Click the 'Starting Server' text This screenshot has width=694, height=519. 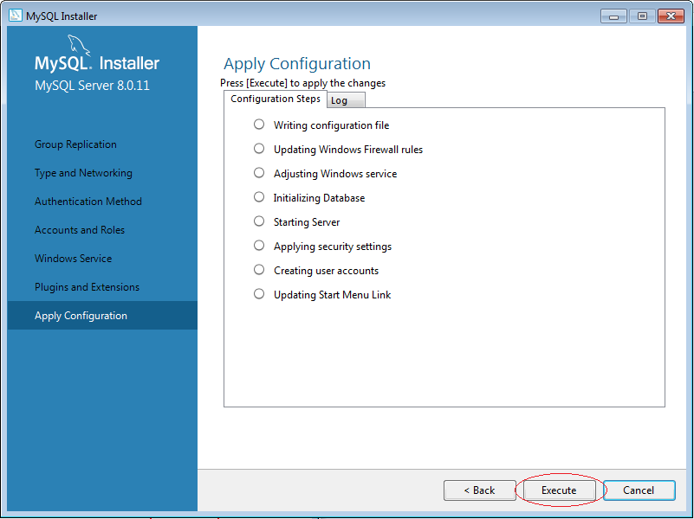click(307, 222)
